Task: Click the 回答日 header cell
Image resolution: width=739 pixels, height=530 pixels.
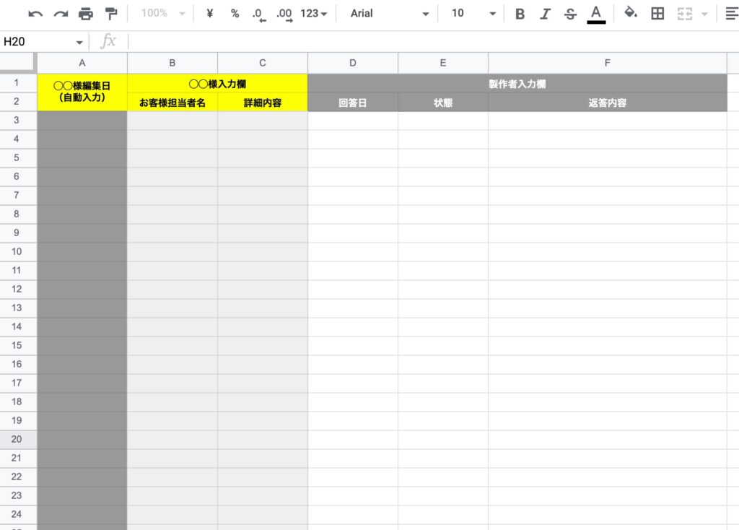Action: point(352,103)
